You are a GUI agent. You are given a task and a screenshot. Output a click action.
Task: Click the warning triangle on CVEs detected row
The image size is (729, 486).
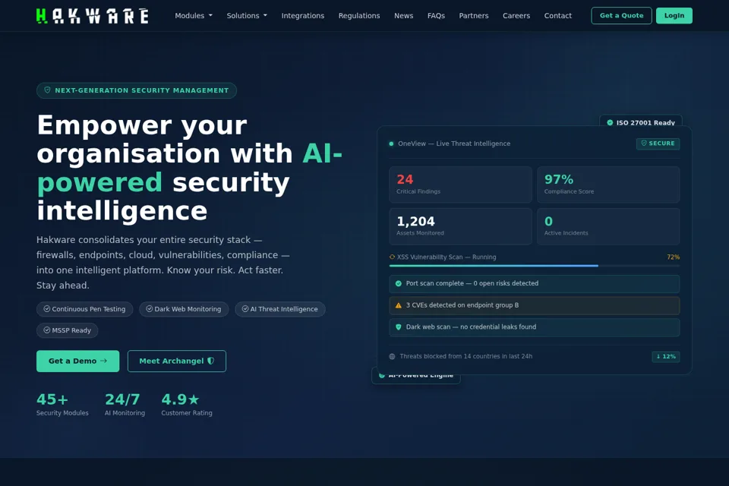[399, 305]
